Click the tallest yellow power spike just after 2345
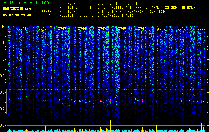 (111, 126)
